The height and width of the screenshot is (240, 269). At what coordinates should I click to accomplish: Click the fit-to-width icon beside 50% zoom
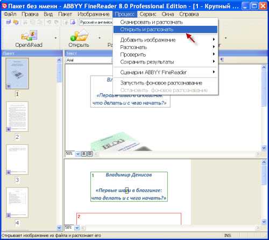pos(84,153)
